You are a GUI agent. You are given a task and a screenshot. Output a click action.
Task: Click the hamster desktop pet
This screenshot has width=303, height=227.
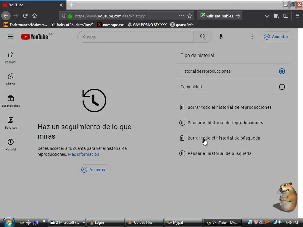pos(286,197)
